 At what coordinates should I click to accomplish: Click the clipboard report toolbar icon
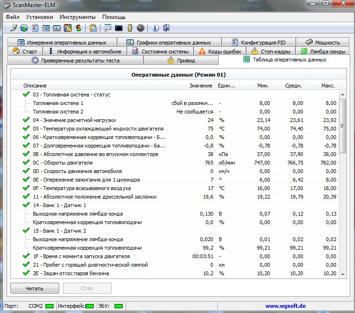(x=93, y=28)
